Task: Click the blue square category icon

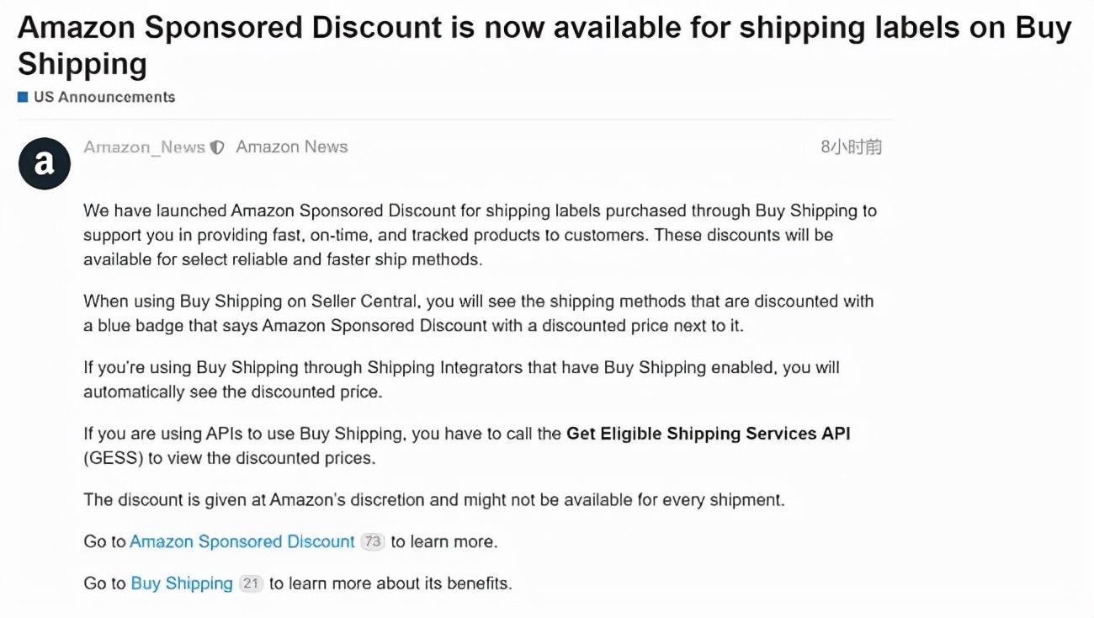Action: [23, 97]
